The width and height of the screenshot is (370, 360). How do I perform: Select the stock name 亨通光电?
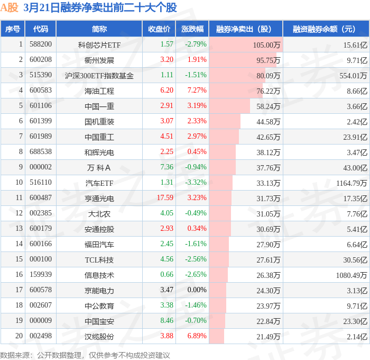99,199
